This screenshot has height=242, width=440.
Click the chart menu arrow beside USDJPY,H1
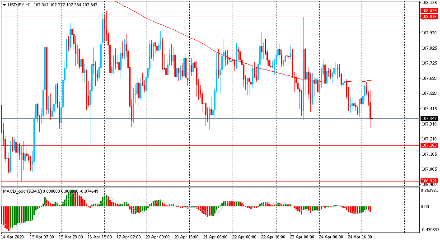pyautogui.click(x=4, y=5)
